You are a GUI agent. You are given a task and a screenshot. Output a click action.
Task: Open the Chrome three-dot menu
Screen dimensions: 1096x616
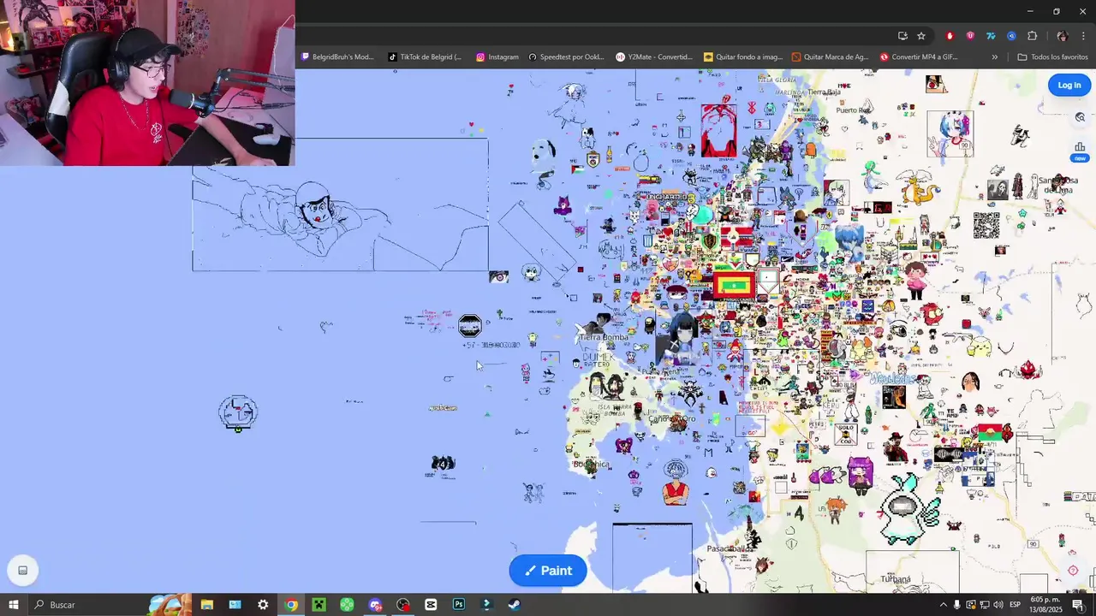(x=1083, y=36)
